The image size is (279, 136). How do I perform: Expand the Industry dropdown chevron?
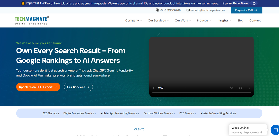211,21
